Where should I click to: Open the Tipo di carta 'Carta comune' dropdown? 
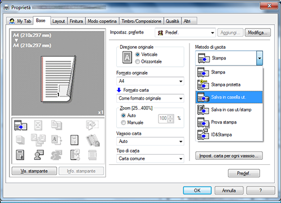(x=150, y=159)
